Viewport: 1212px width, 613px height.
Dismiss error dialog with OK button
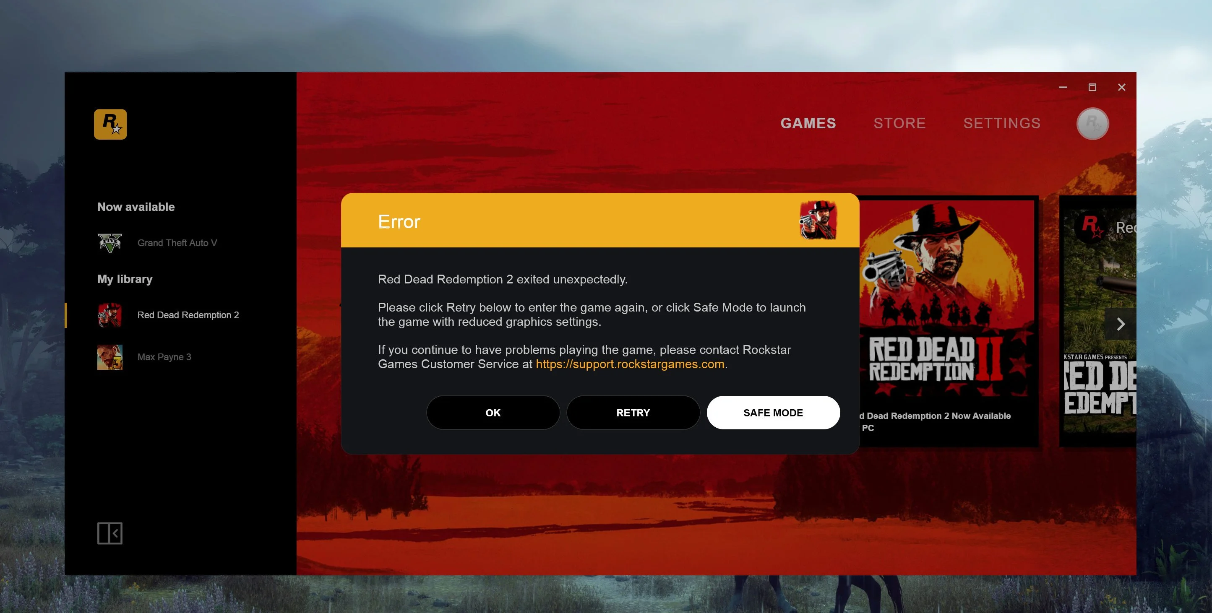point(493,412)
